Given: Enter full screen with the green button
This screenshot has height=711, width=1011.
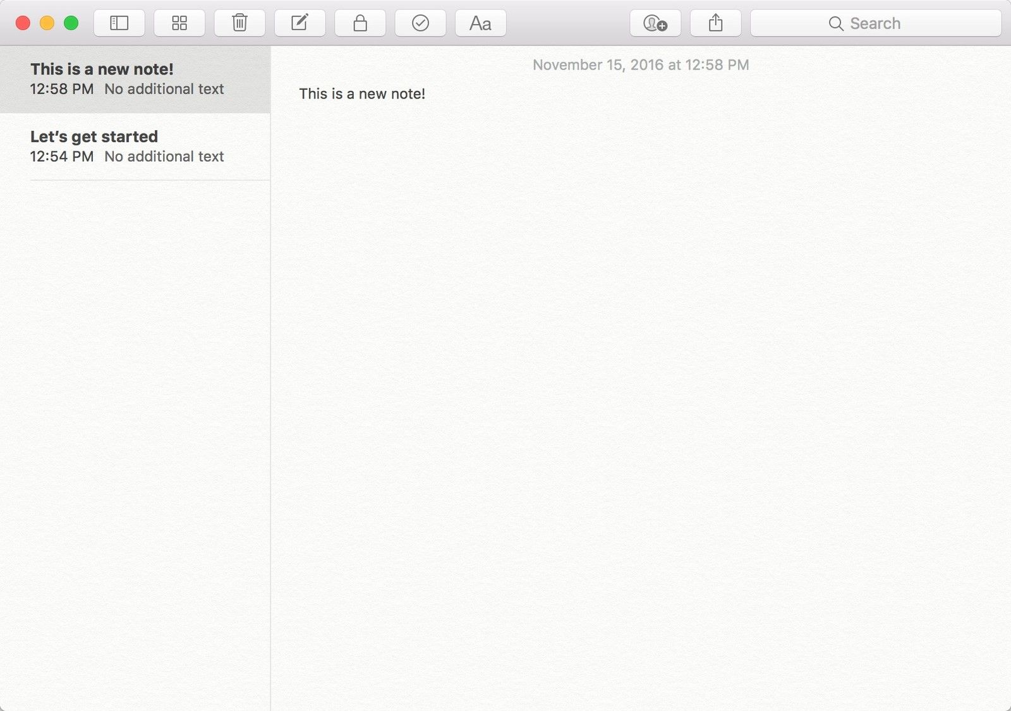Looking at the screenshot, I should coord(71,23).
